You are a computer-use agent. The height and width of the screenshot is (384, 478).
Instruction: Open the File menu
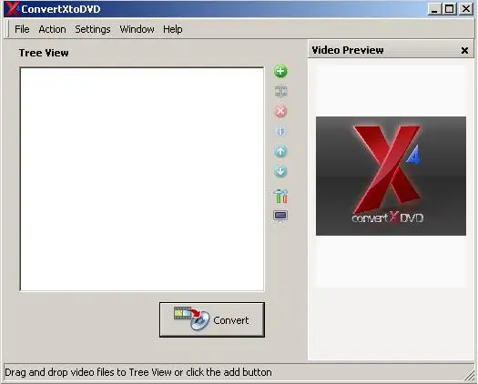coord(22,29)
